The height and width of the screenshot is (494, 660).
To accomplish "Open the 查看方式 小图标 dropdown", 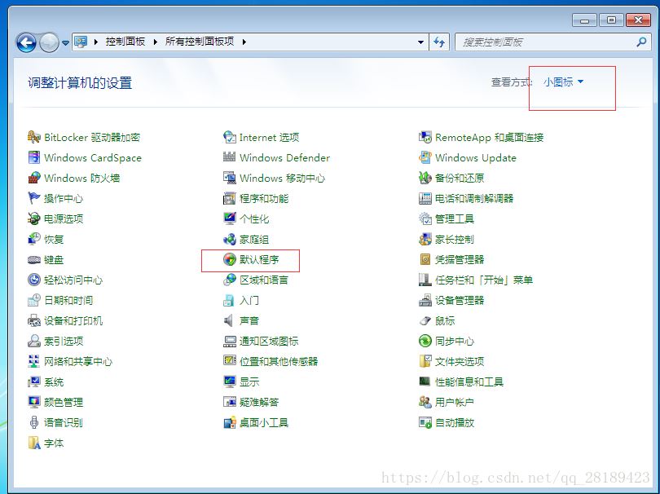I will [563, 82].
